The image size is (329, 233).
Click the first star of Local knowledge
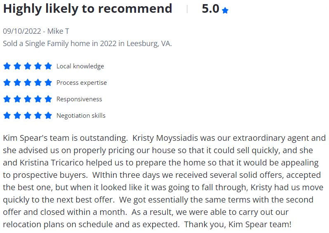coord(7,66)
